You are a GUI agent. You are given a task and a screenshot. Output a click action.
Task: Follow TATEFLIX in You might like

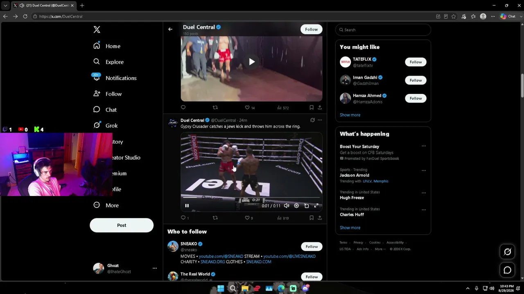point(416,62)
